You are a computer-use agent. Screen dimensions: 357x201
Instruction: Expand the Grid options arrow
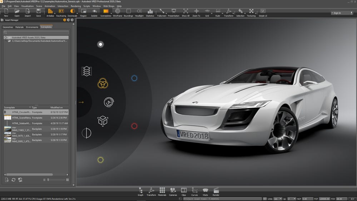pyautogui.click(x=212, y=14)
